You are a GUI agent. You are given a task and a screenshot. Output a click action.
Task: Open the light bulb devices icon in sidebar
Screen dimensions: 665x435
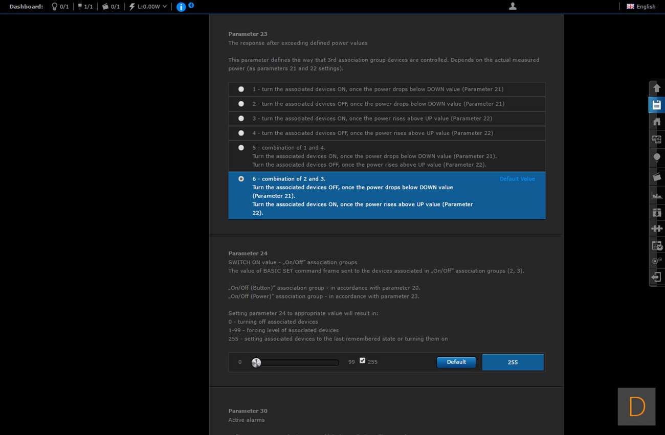click(x=657, y=157)
